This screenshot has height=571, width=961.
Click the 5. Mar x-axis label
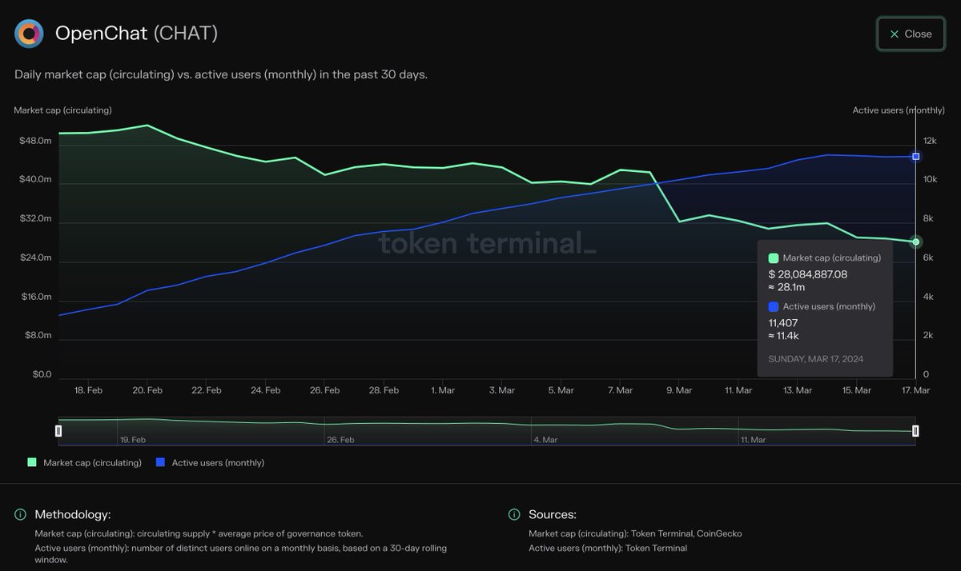click(561, 390)
